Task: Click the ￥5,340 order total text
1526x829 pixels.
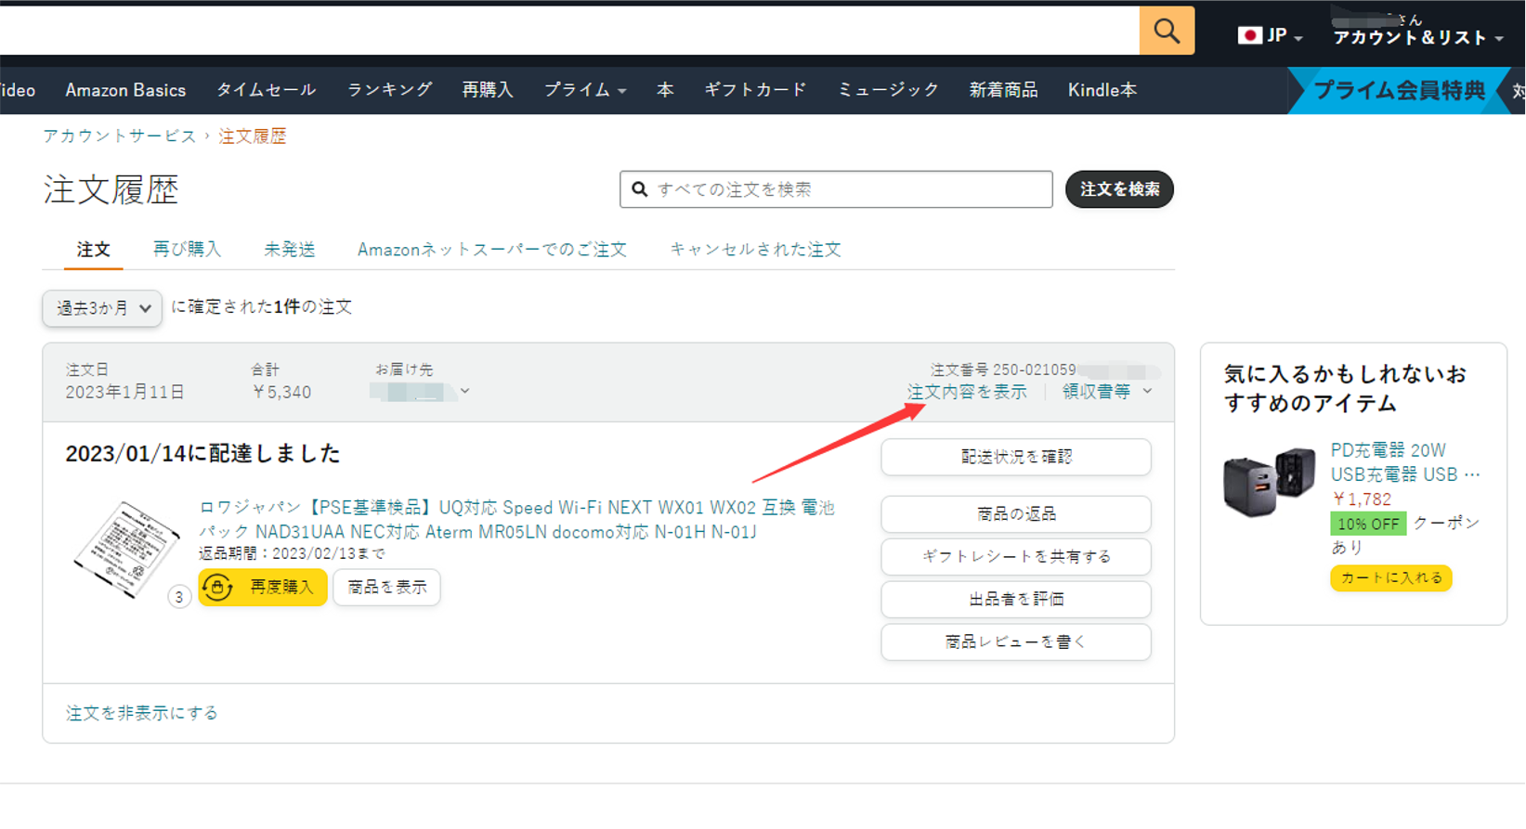Action: pos(281,392)
